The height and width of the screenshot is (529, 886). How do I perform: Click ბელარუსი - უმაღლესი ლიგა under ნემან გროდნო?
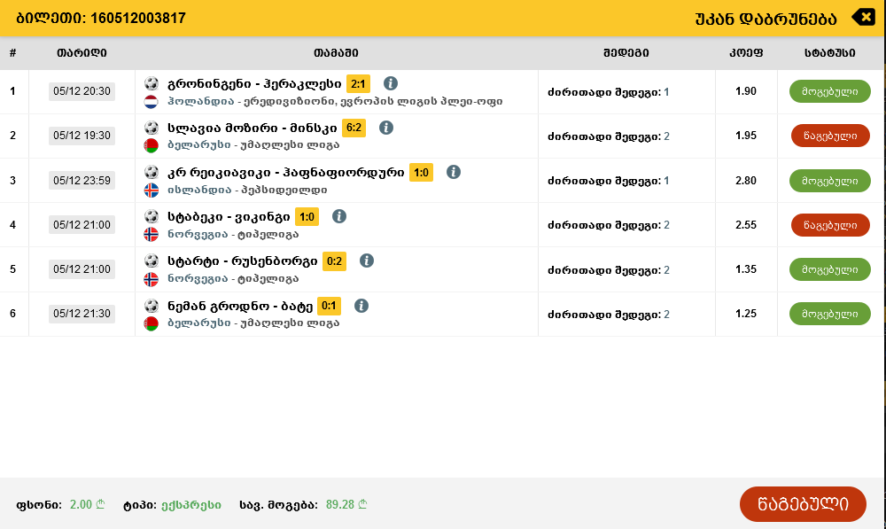(253, 323)
